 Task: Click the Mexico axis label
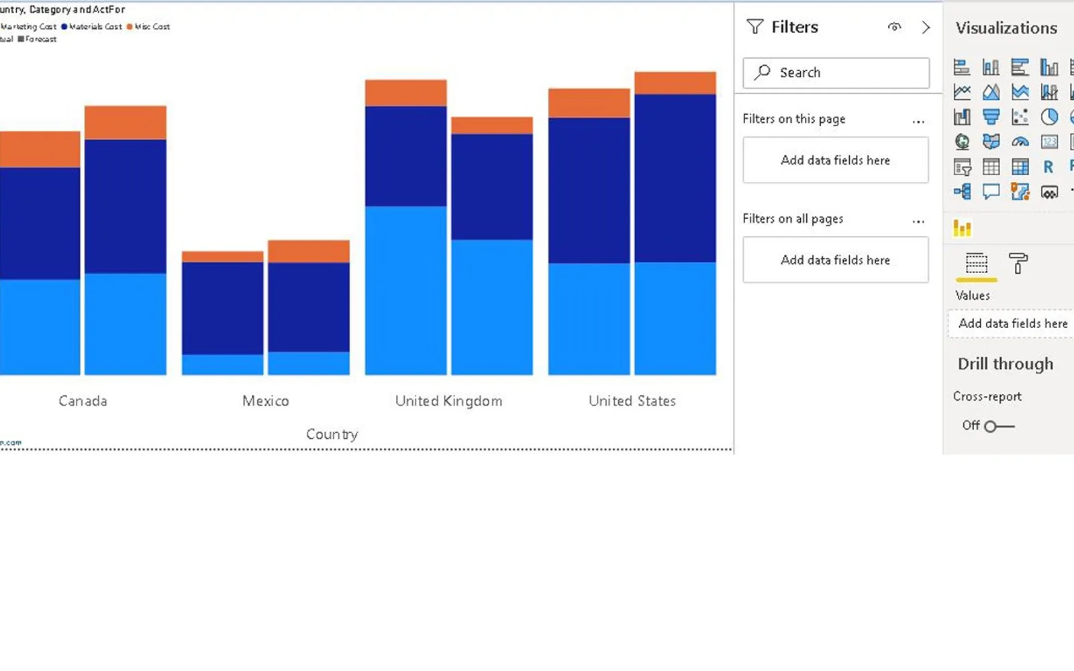coord(266,401)
